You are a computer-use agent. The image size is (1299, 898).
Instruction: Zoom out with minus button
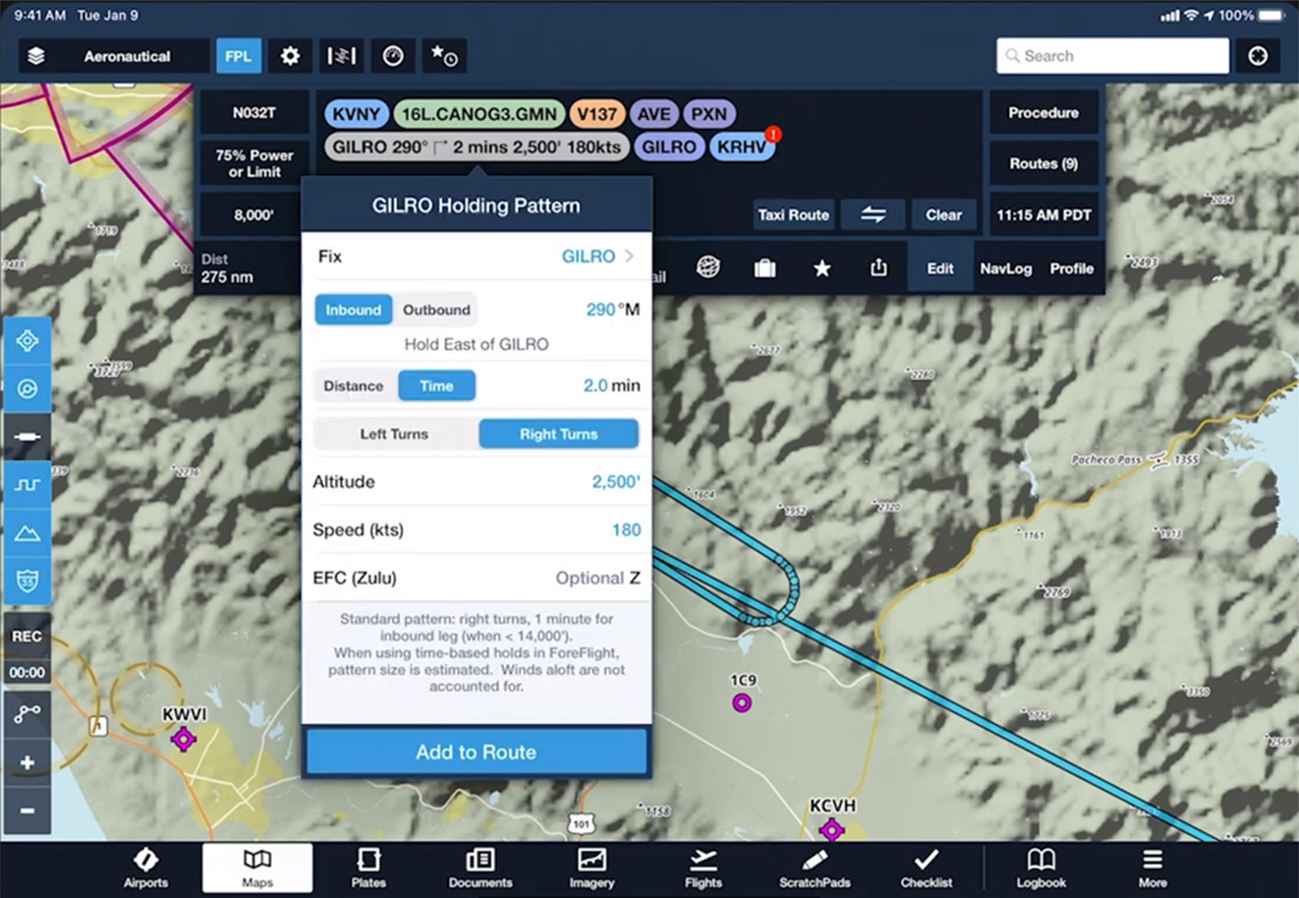point(28,811)
